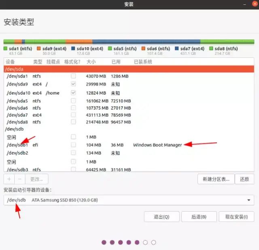This screenshot has height=250, width=259.
Task: Click the green sda1 ntfs legend square
Action: tap(6, 49)
